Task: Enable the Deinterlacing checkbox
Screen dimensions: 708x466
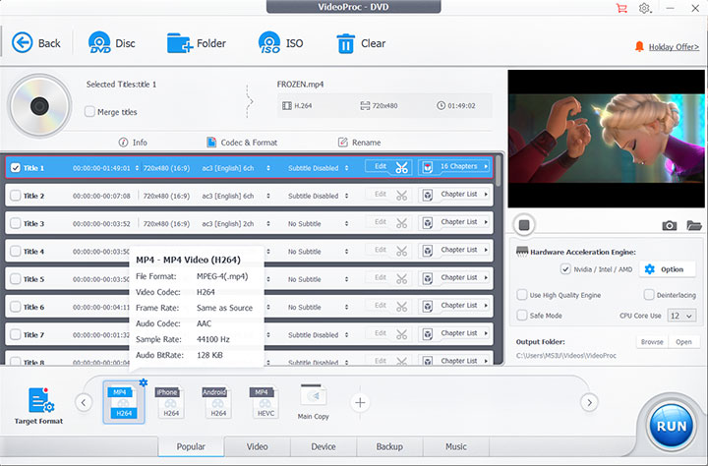Action: coord(649,295)
